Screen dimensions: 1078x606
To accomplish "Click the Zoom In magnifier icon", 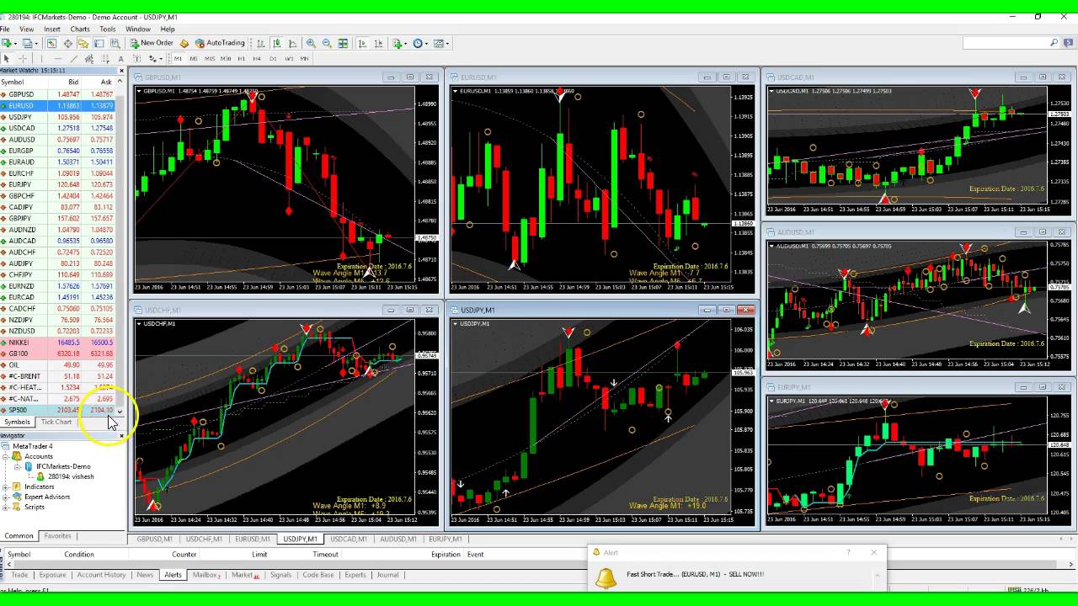I will point(311,43).
